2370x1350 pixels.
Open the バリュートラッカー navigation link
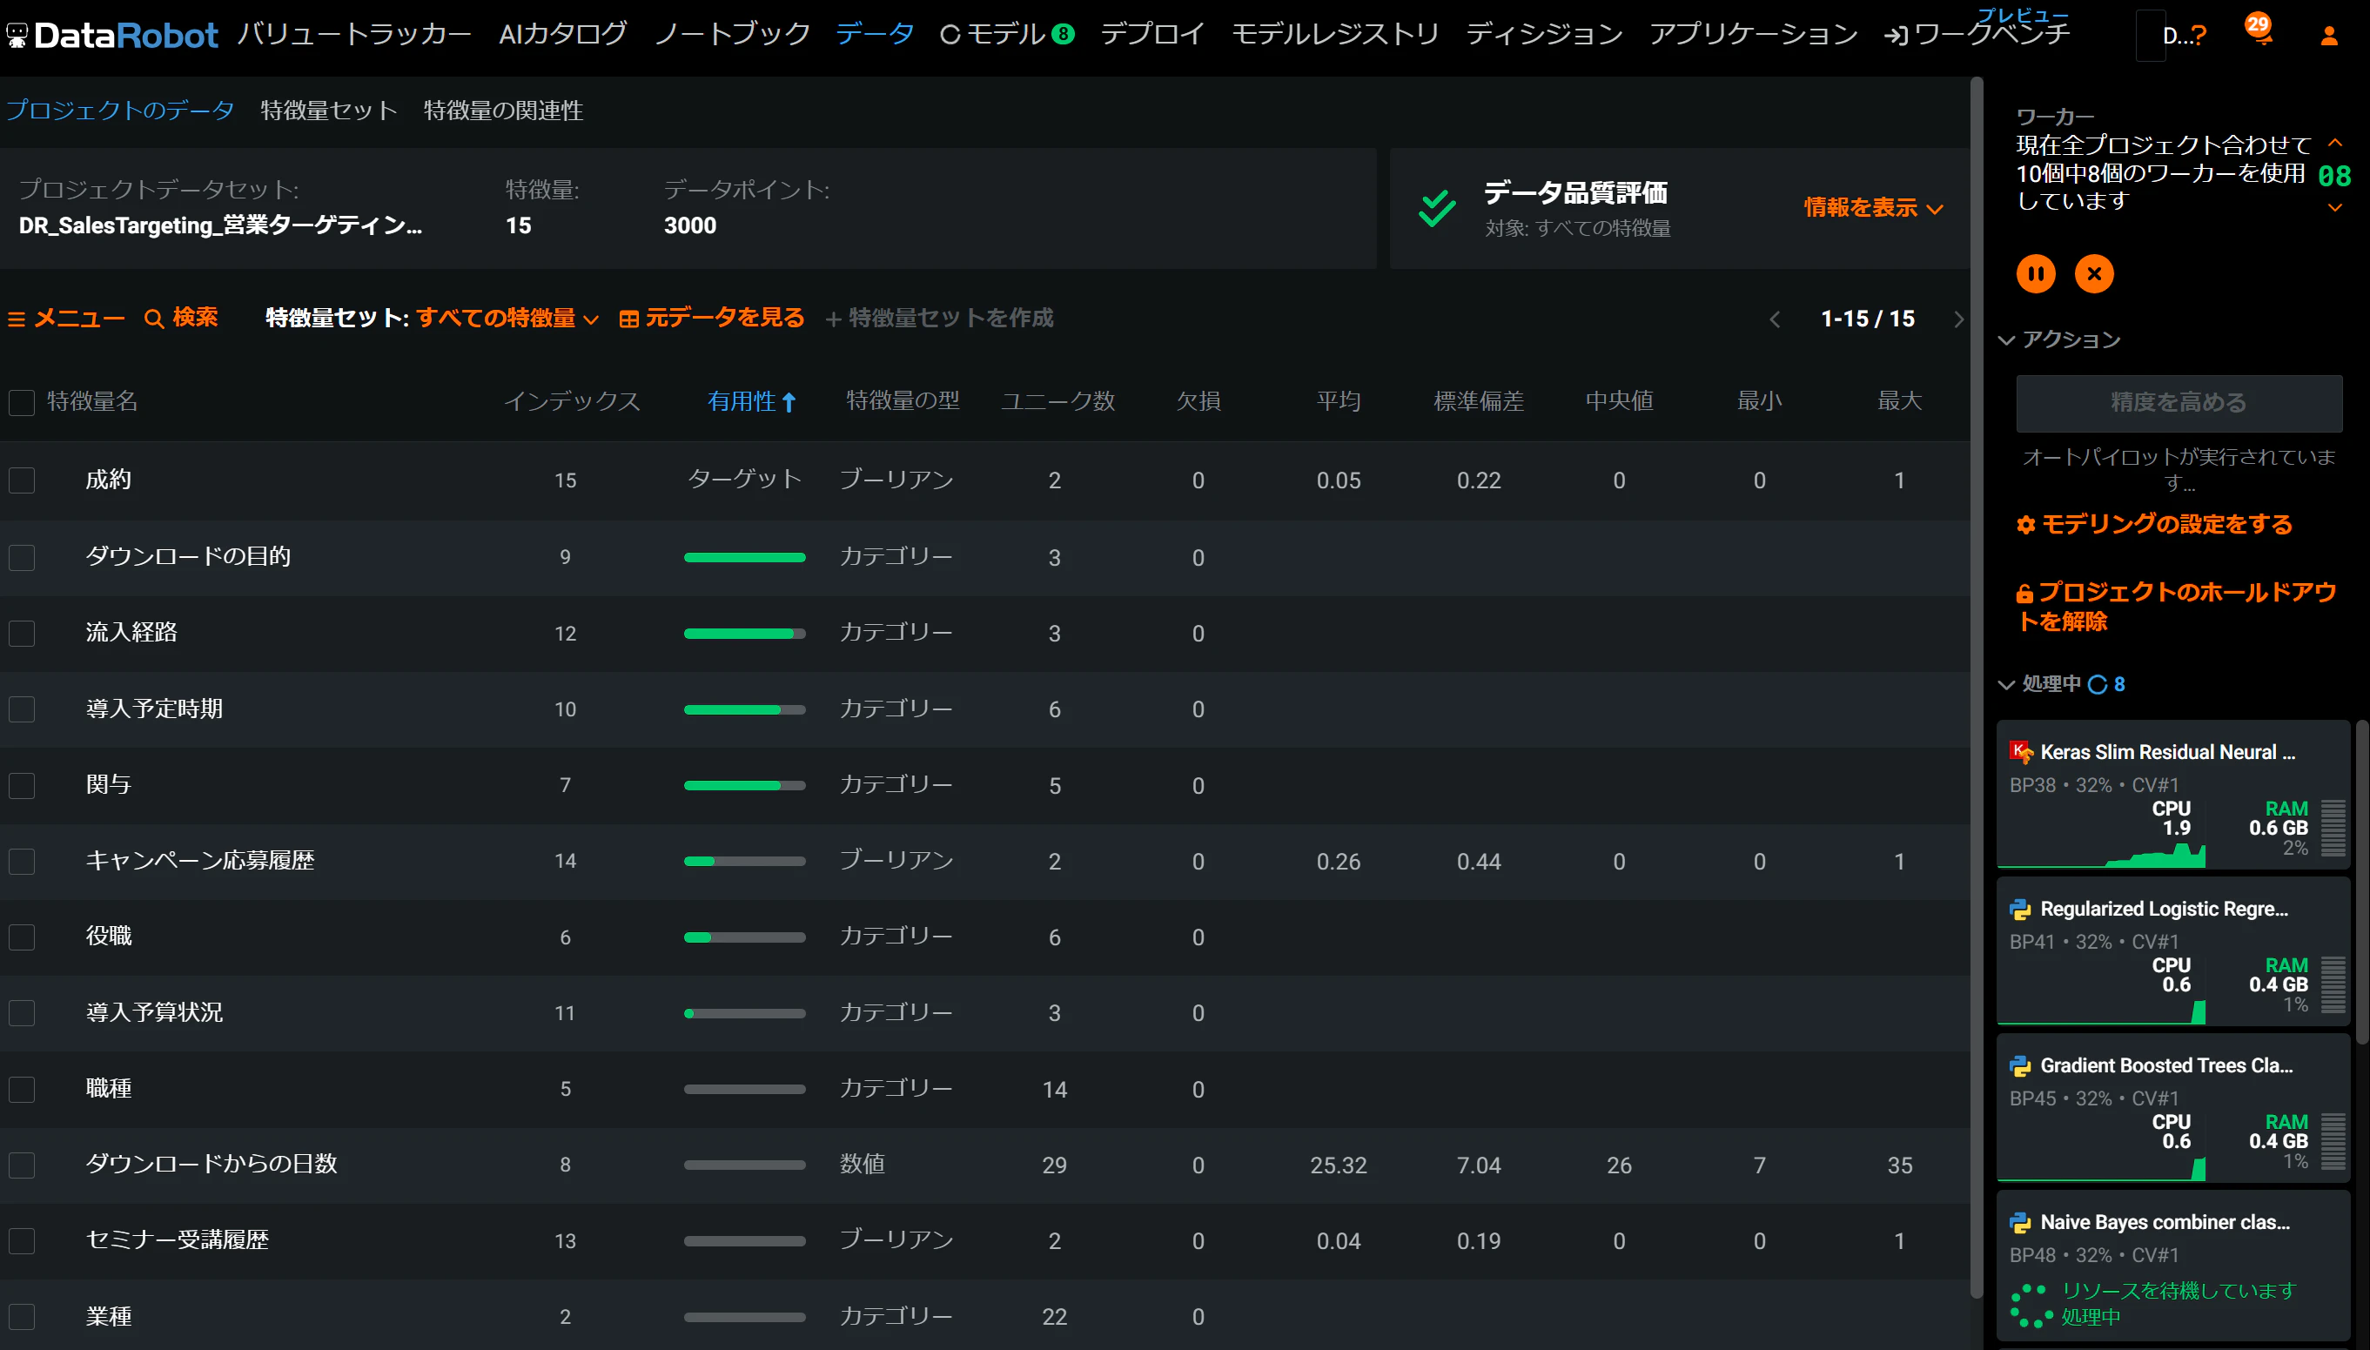[354, 34]
